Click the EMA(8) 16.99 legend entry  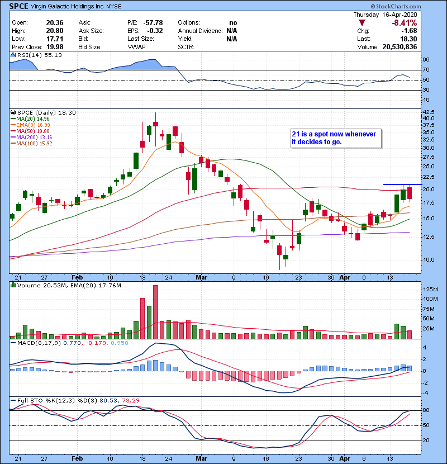(31, 125)
